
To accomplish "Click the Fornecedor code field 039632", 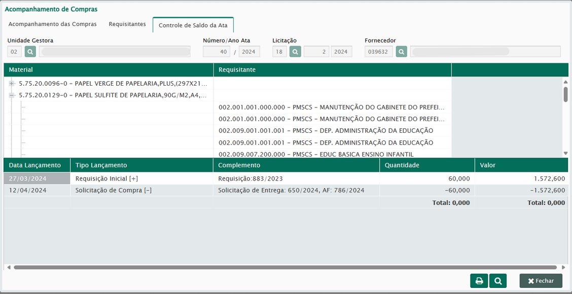I will 378,52.
